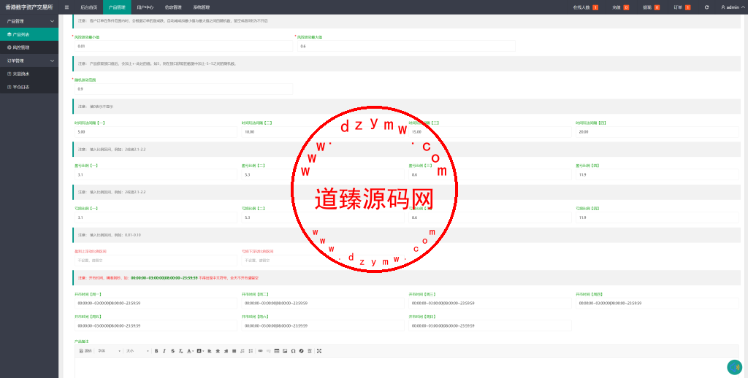Insert special character omega icon
The width and height of the screenshot is (748, 378).
[x=293, y=351]
